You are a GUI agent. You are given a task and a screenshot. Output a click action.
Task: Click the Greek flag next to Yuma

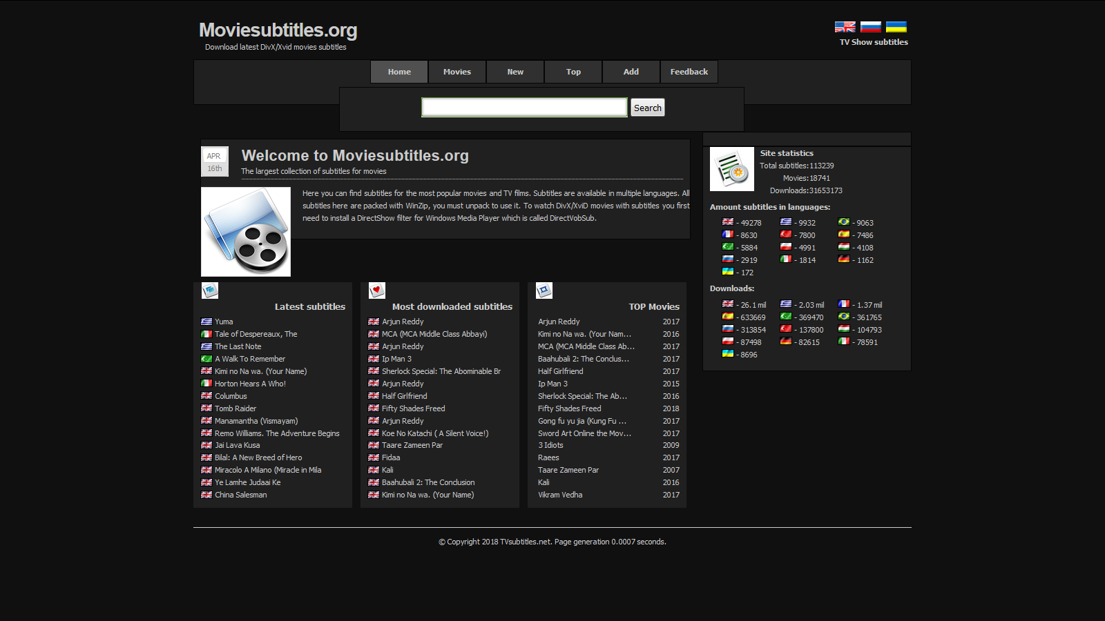point(206,322)
